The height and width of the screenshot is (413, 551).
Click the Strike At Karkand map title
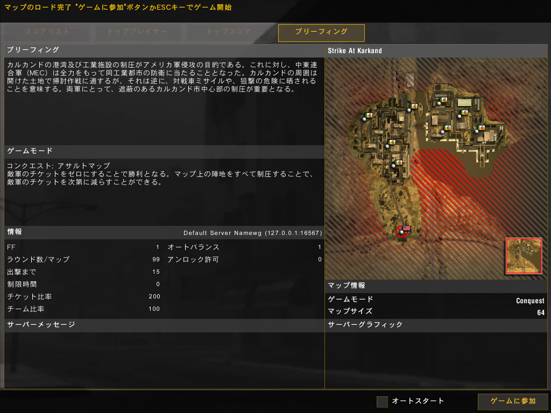355,51
